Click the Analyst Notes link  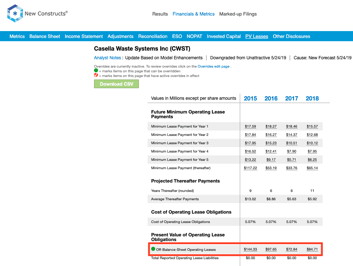(107, 57)
